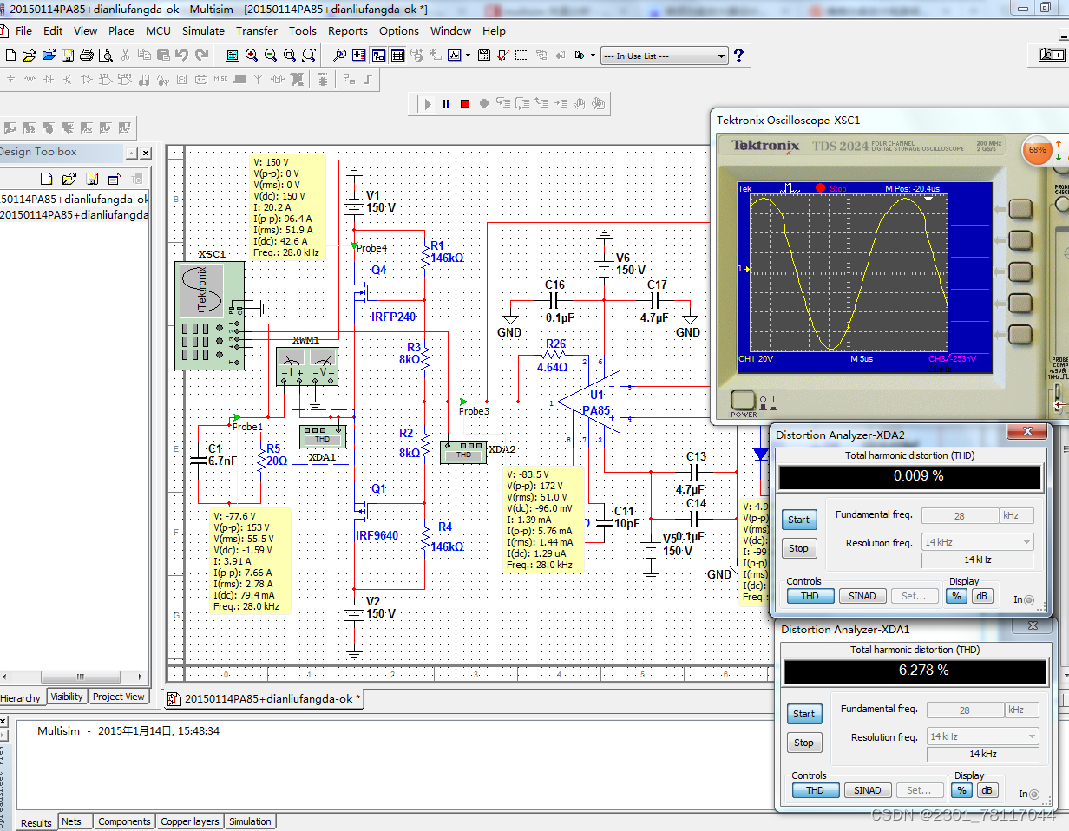Click the Find magnifier icon in the toolbar
The image size is (1069, 831).
pyautogui.click(x=340, y=55)
